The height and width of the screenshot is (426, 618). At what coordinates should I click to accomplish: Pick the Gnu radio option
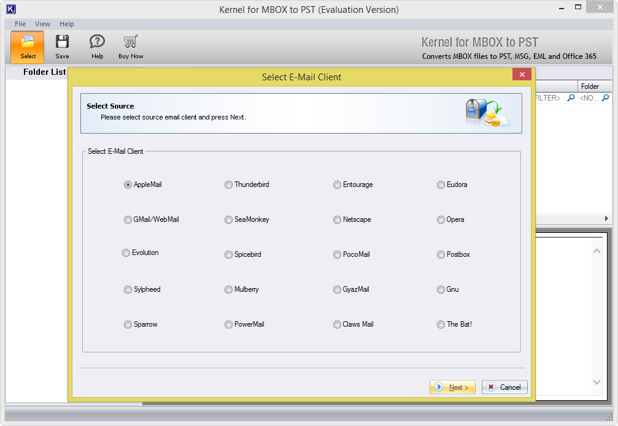pos(441,290)
